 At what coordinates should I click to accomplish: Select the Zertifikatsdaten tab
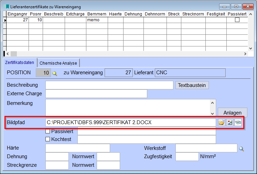pyautogui.click(x=20, y=63)
